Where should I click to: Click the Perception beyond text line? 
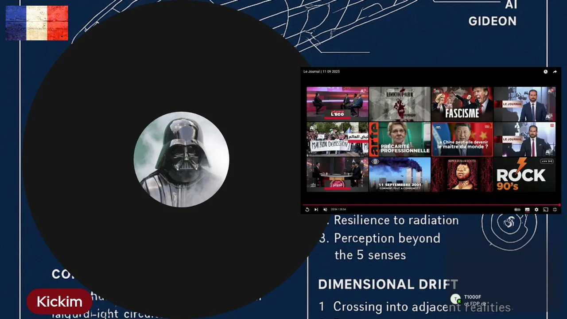pyautogui.click(x=387, y=238)
